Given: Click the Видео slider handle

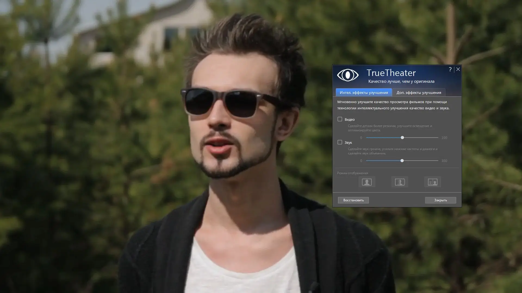Looking at the screenshot, I should point(402,138).
